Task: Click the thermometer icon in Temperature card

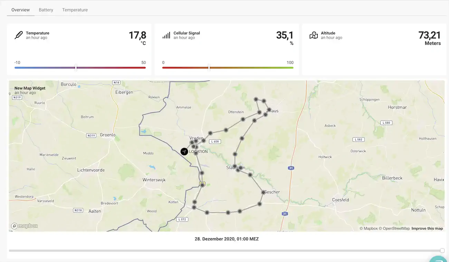Action: pyautogui.click(x=19, y=35)
